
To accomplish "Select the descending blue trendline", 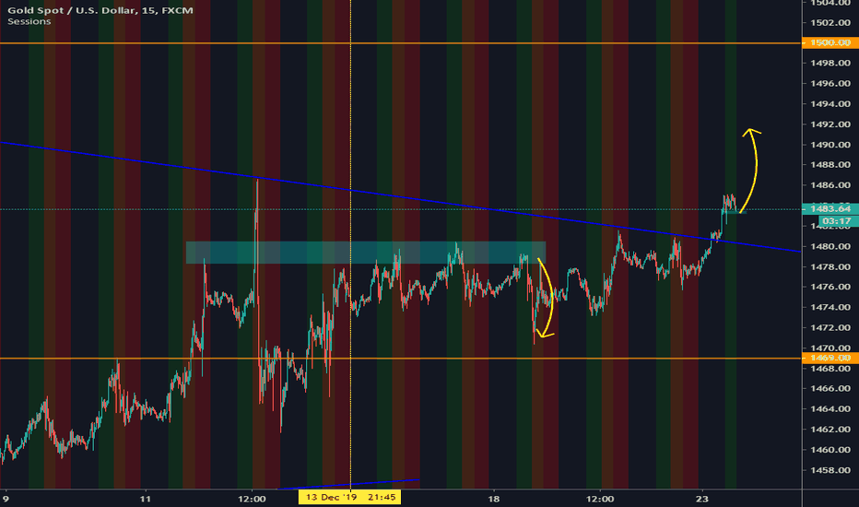I will tap(400, 196).
